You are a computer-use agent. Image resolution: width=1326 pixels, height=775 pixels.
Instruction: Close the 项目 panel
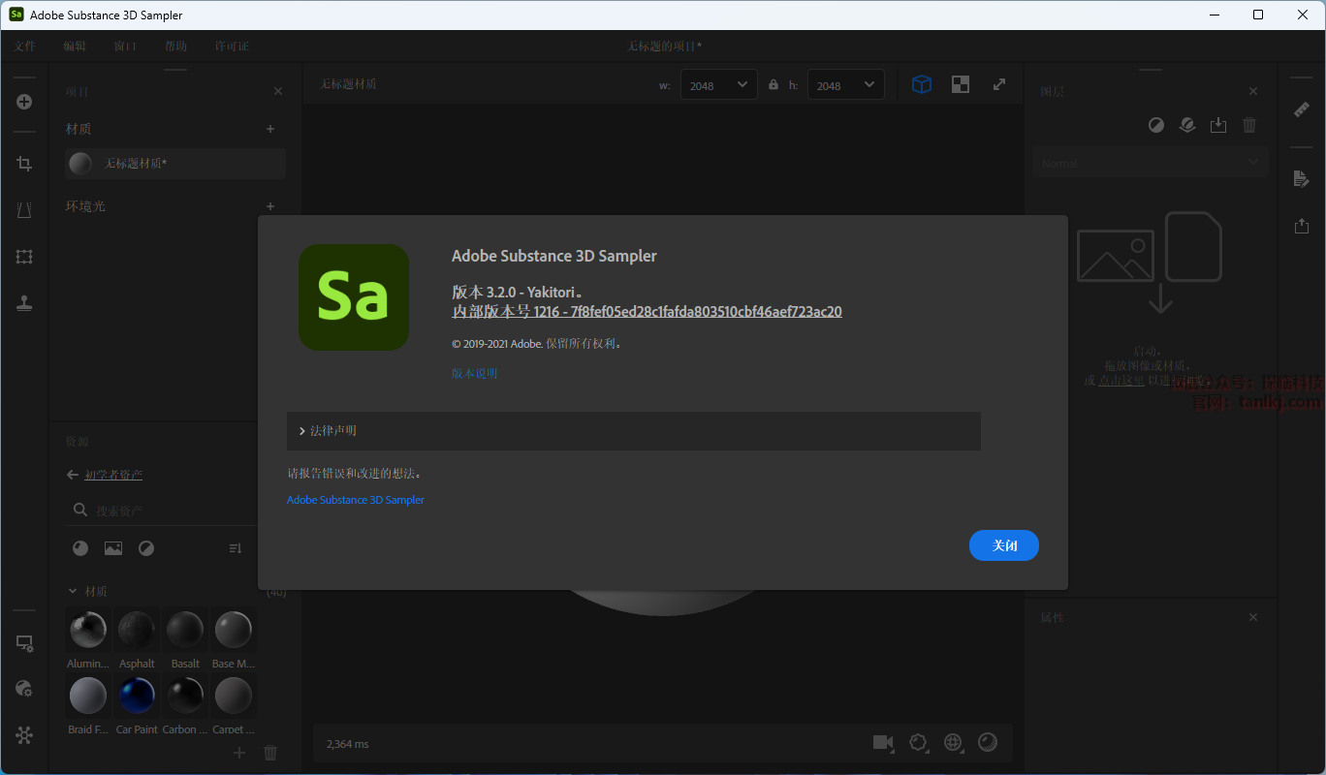[x=278, y=91]
